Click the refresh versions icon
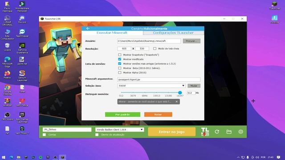Viewport: 285px width, 160px height. click(x=217, y=132)
